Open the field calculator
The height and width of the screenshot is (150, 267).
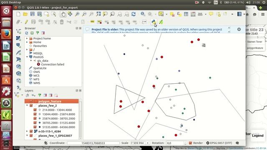point(193,14)
